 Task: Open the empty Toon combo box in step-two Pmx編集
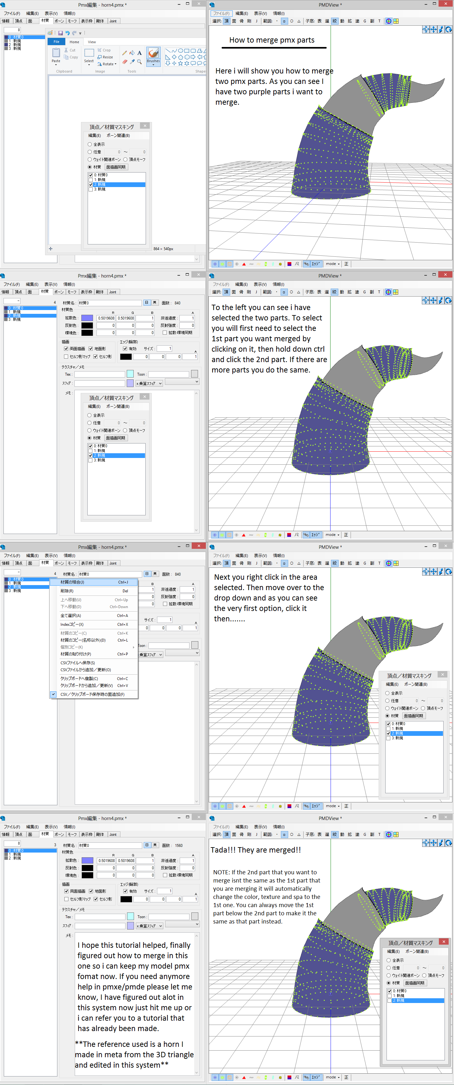tap(182, 382)
